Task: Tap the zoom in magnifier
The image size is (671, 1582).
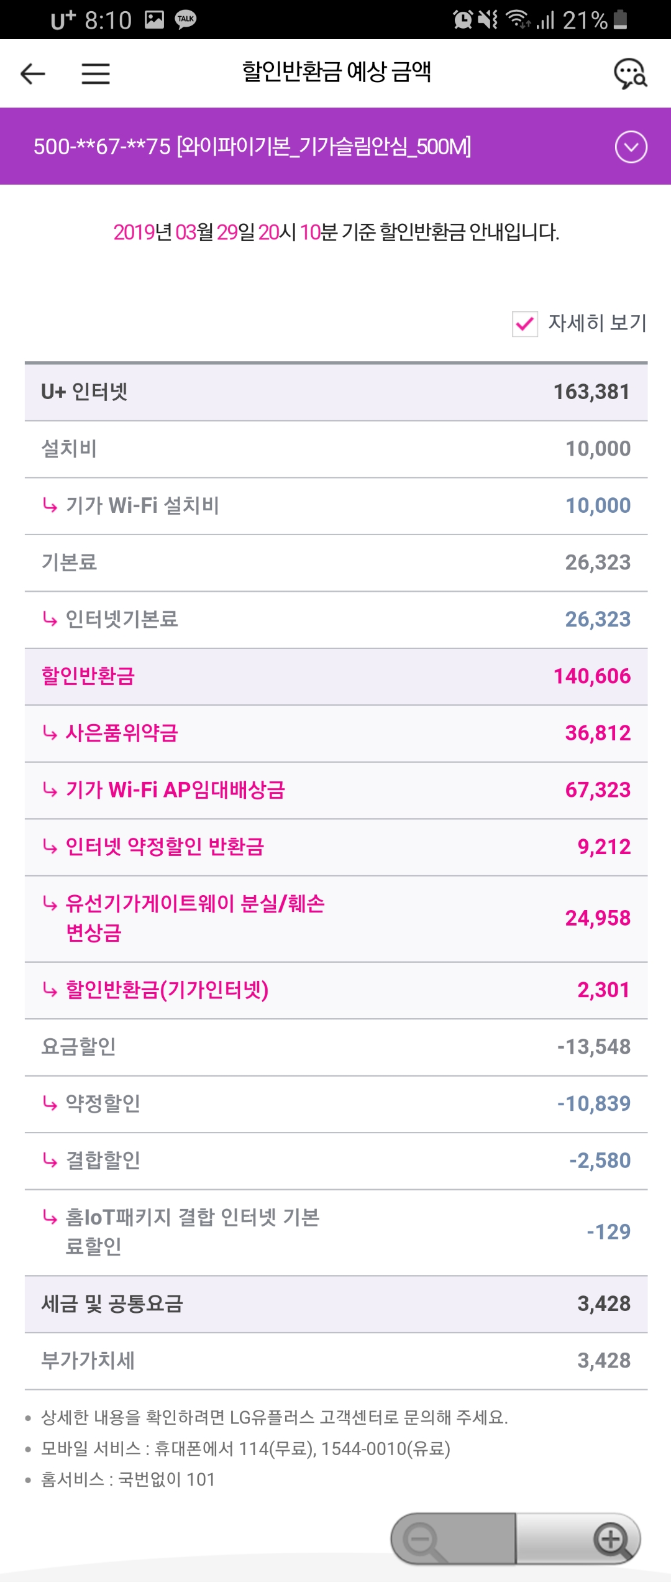Action: (x=612, y=1538)
